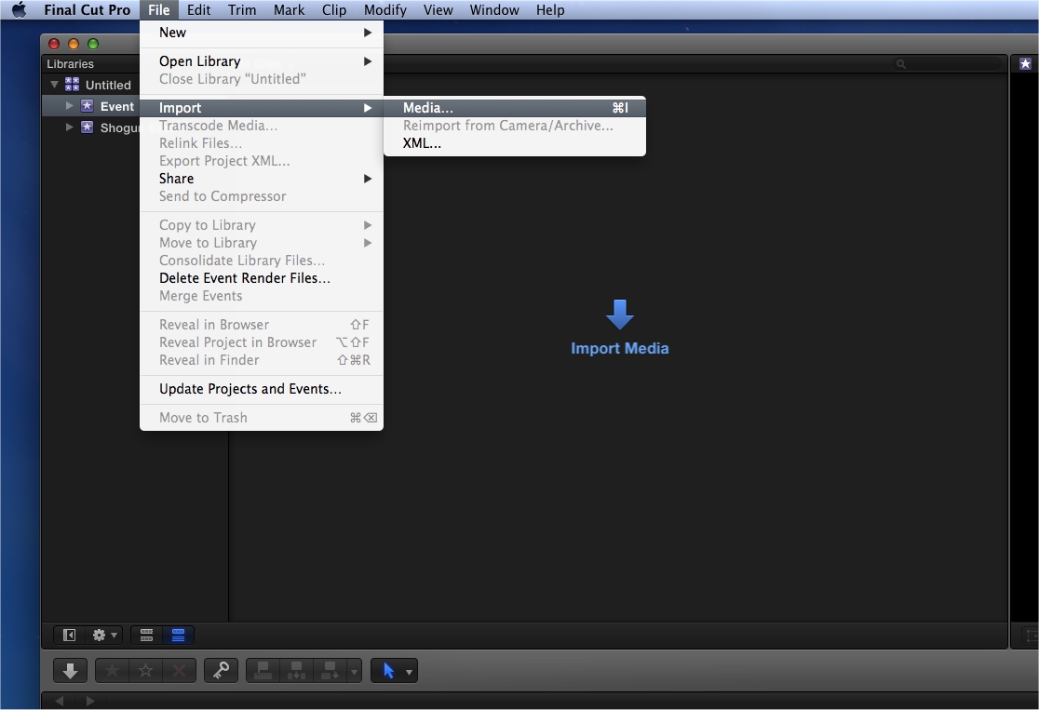Click the Shogun event star icon
This screenshot has width=1039, height=710.
pos(87,127)
